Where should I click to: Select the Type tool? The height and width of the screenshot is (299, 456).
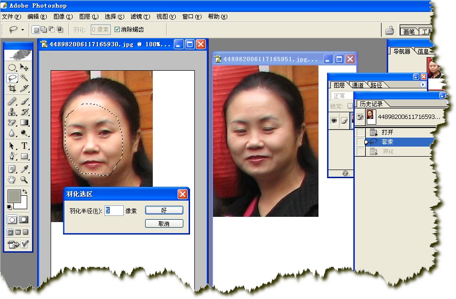click(x=24, y=146)
